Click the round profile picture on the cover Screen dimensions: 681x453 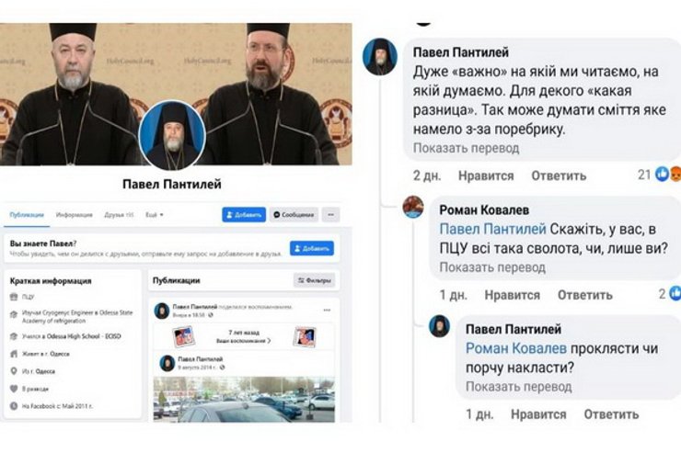[172, 136]
